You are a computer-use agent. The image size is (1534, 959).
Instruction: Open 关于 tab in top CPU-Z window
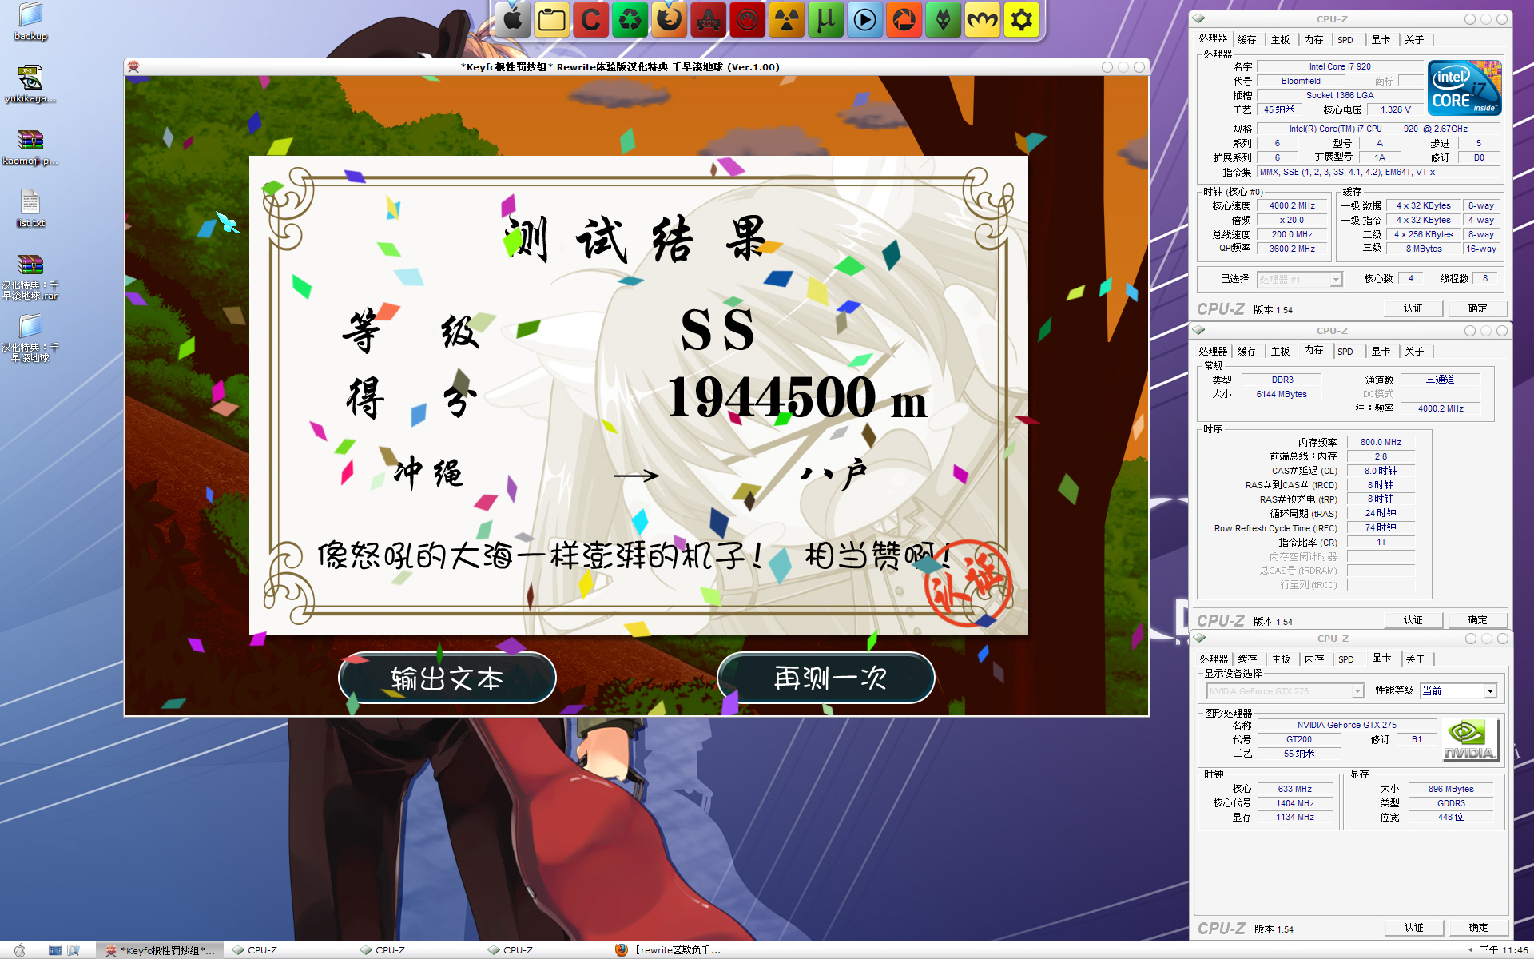pyautogui.click(x=1414, y=39)
